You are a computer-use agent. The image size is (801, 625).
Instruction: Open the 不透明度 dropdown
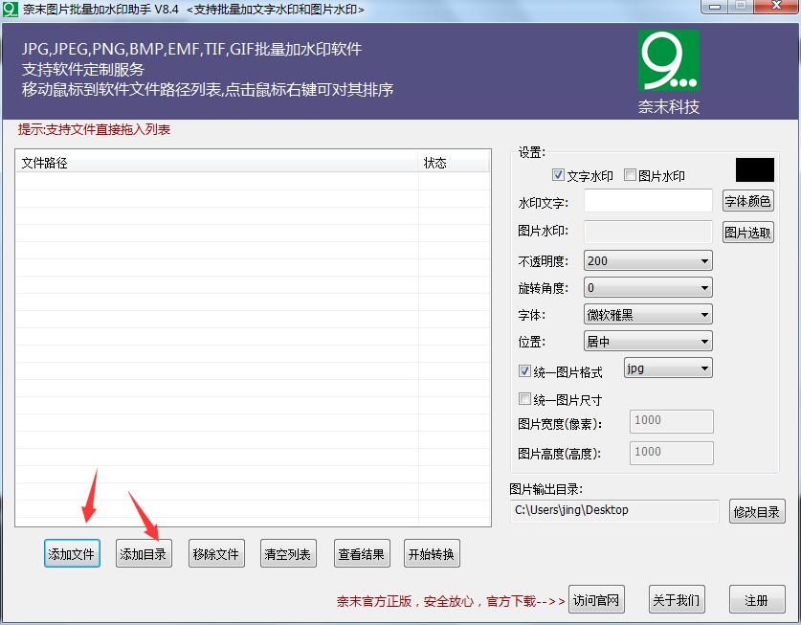(x=648, y=260)
